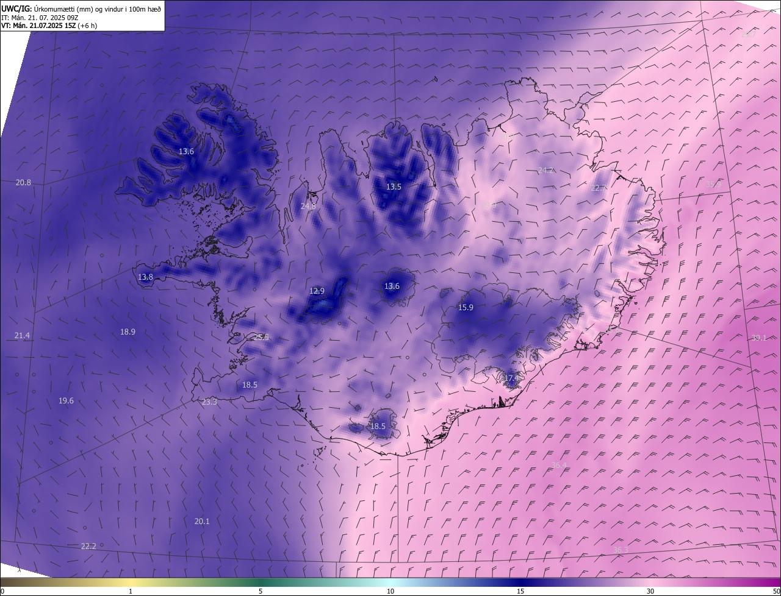Click the 13.6 value on the Westfjords peninsula
781x596 pixels.
point(186,151)
